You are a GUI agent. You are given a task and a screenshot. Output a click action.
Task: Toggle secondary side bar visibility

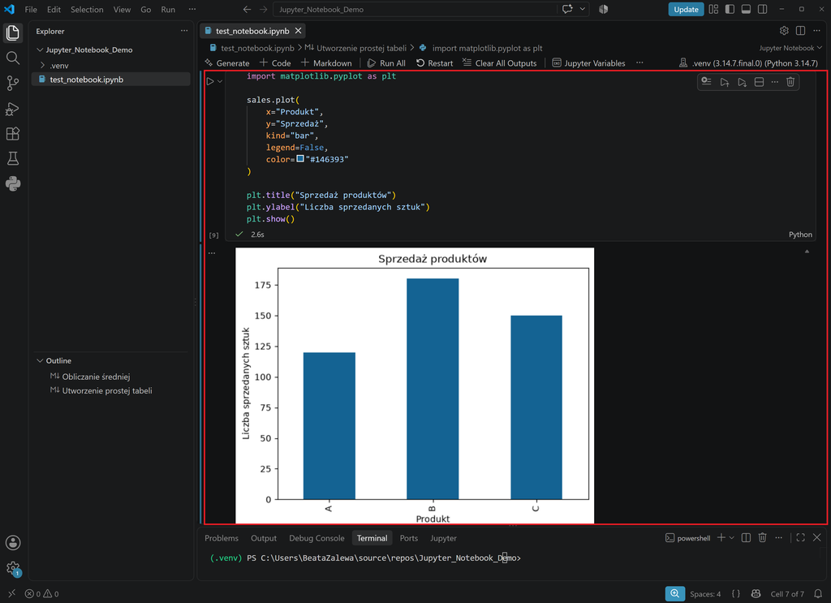(763, 9)
